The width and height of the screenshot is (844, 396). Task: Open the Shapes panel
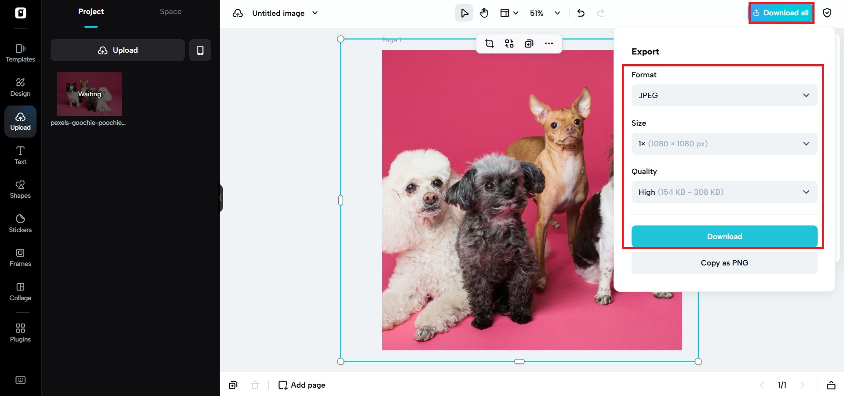pos(20,189)
